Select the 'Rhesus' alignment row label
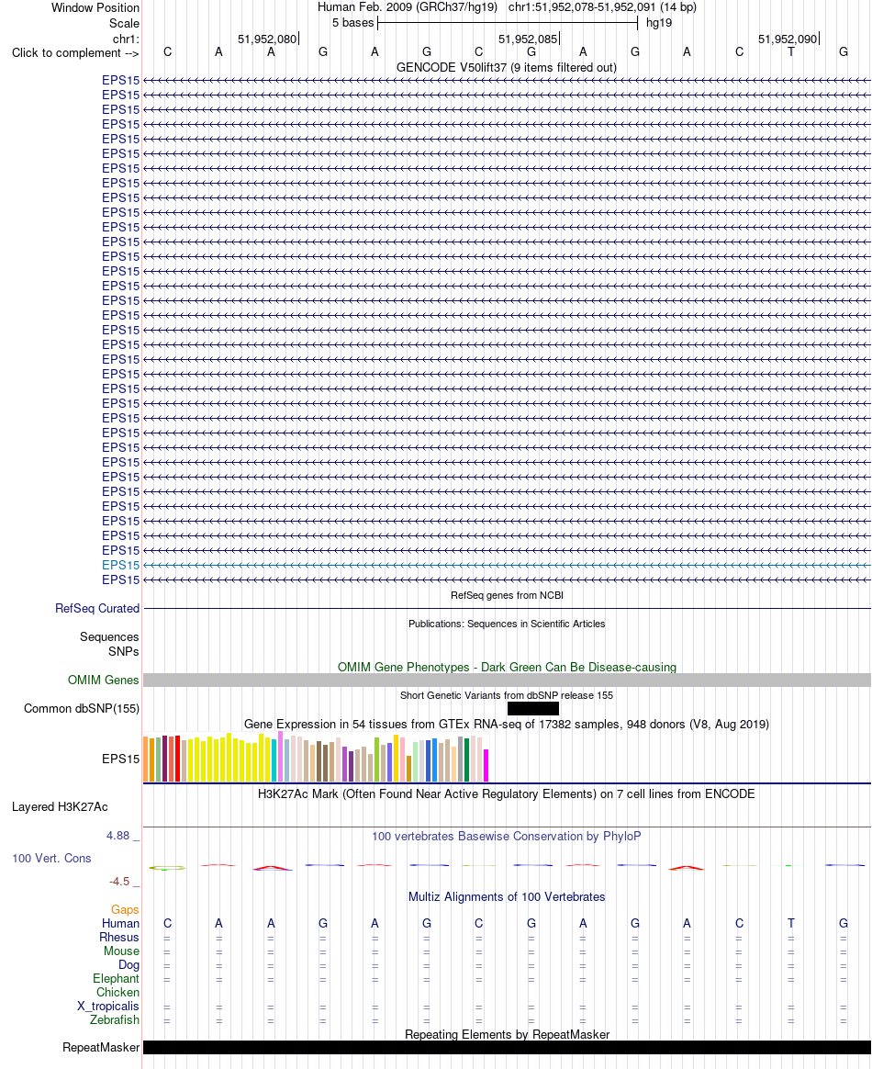Viewport: 872px width, 1069px height. click(119, 937)
